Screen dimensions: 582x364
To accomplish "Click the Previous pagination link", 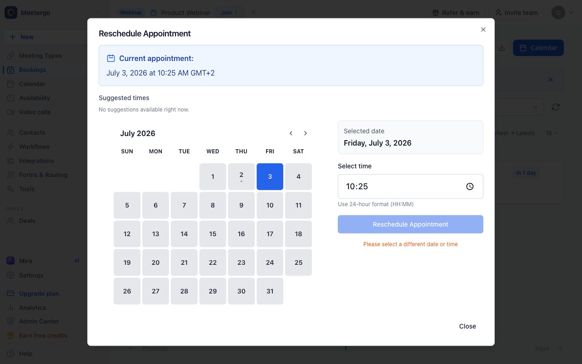I will (148, 349).
